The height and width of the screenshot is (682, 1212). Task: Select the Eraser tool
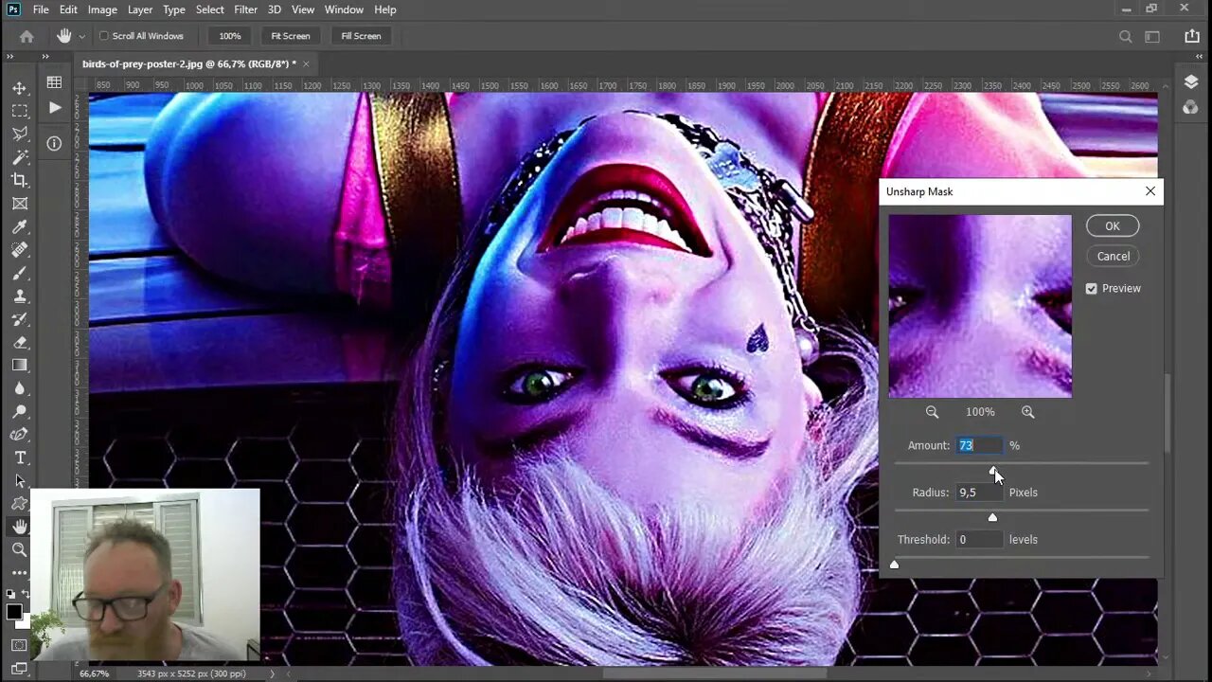tap(20, 343)
